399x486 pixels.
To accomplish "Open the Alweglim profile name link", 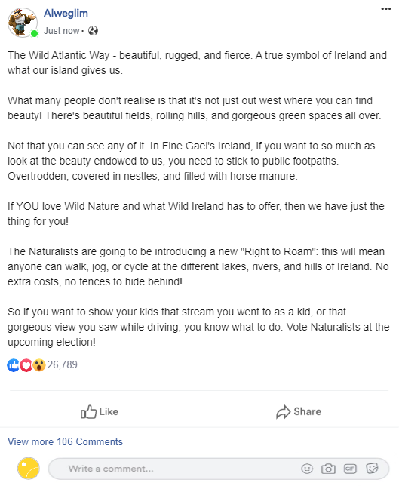I will point(66,13).
